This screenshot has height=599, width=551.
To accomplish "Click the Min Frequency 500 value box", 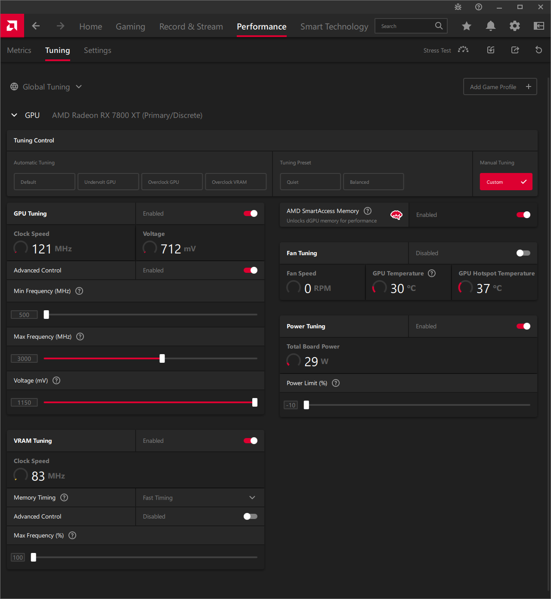I will (x=24, y=315).
